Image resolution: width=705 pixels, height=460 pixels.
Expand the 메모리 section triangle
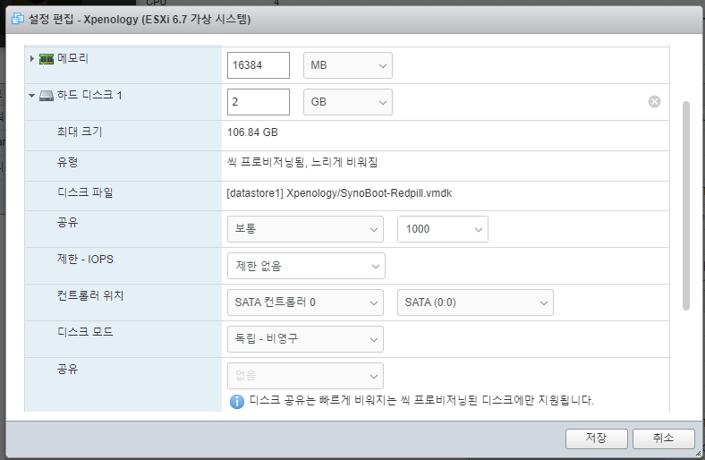[x=32, y=58]
